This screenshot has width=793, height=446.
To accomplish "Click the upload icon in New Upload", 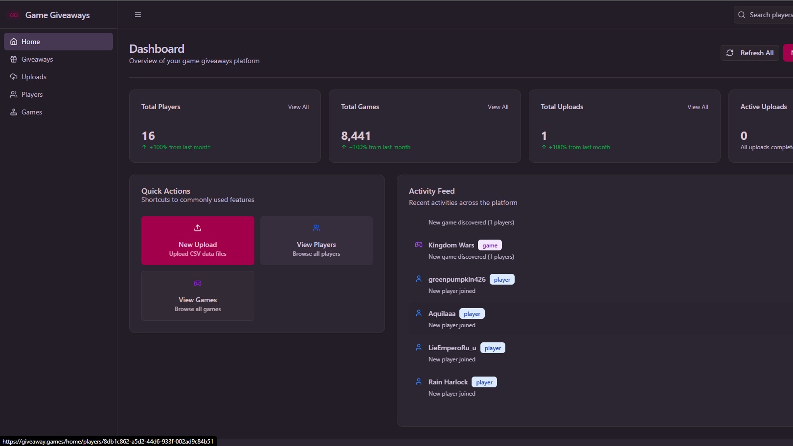I will 198,228.
